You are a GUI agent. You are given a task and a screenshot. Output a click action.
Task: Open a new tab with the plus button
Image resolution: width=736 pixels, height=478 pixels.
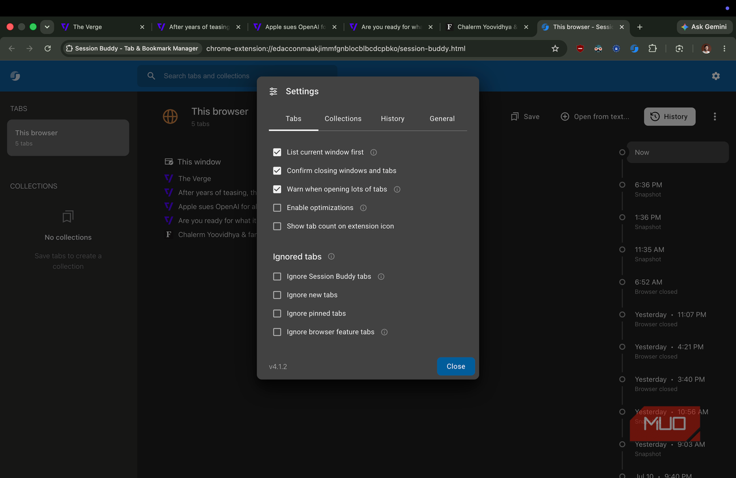pos(640,27)
